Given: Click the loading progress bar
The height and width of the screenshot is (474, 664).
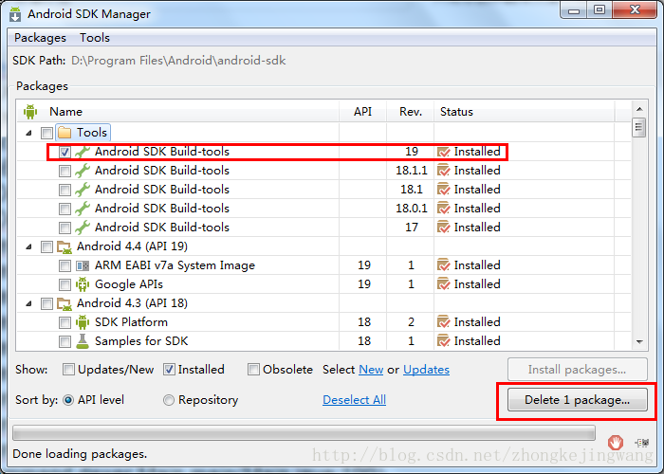Looking at the screenshot, I should 304,433.
